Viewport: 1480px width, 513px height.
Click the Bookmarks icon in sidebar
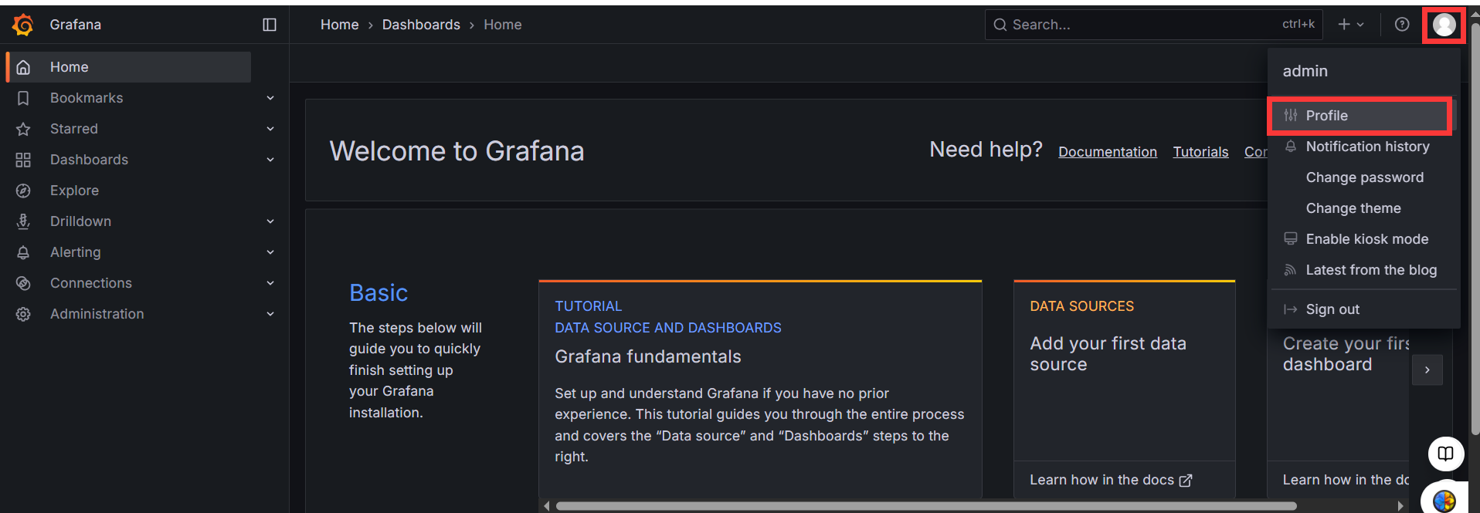coord(23,98)
